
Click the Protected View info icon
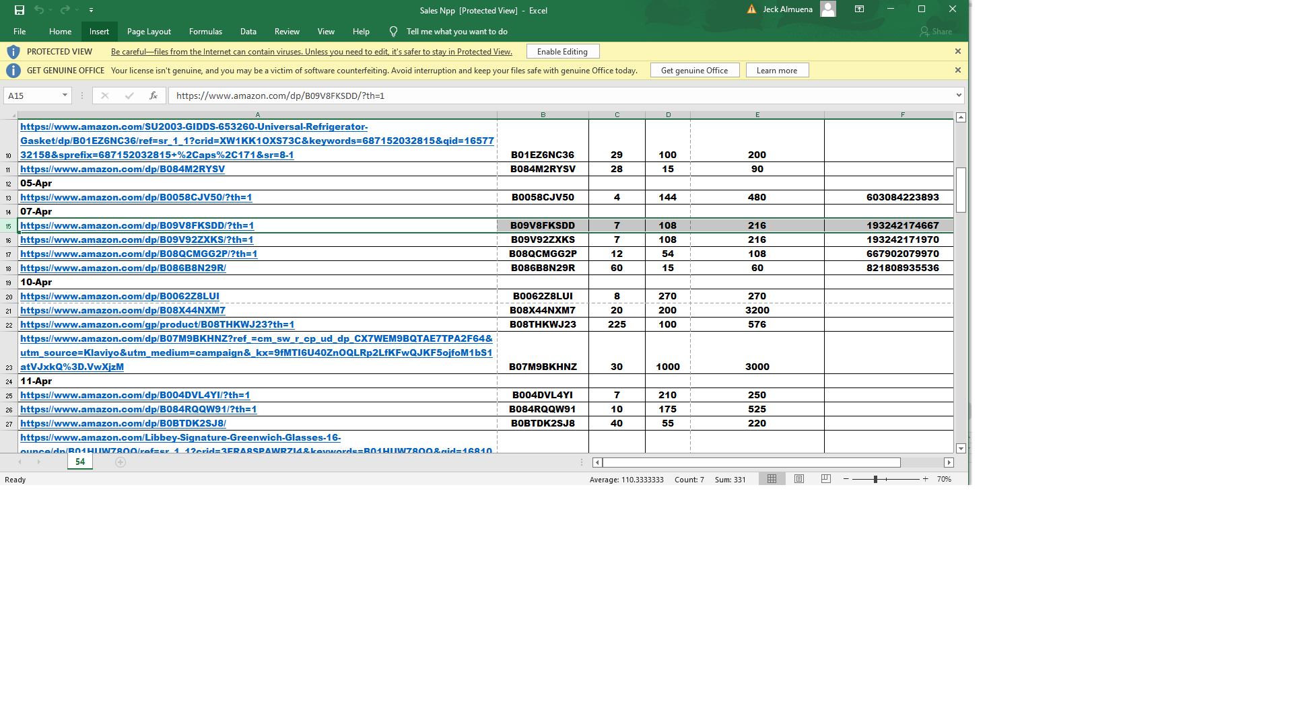13,52
